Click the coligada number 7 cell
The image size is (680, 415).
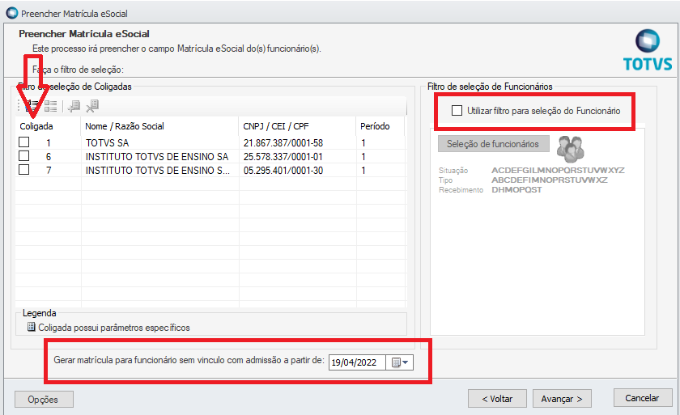(x=49, y=170)
